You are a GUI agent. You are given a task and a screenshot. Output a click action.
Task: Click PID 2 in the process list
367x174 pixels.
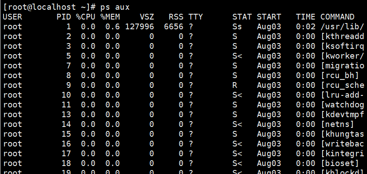click(x=68, y=36)
